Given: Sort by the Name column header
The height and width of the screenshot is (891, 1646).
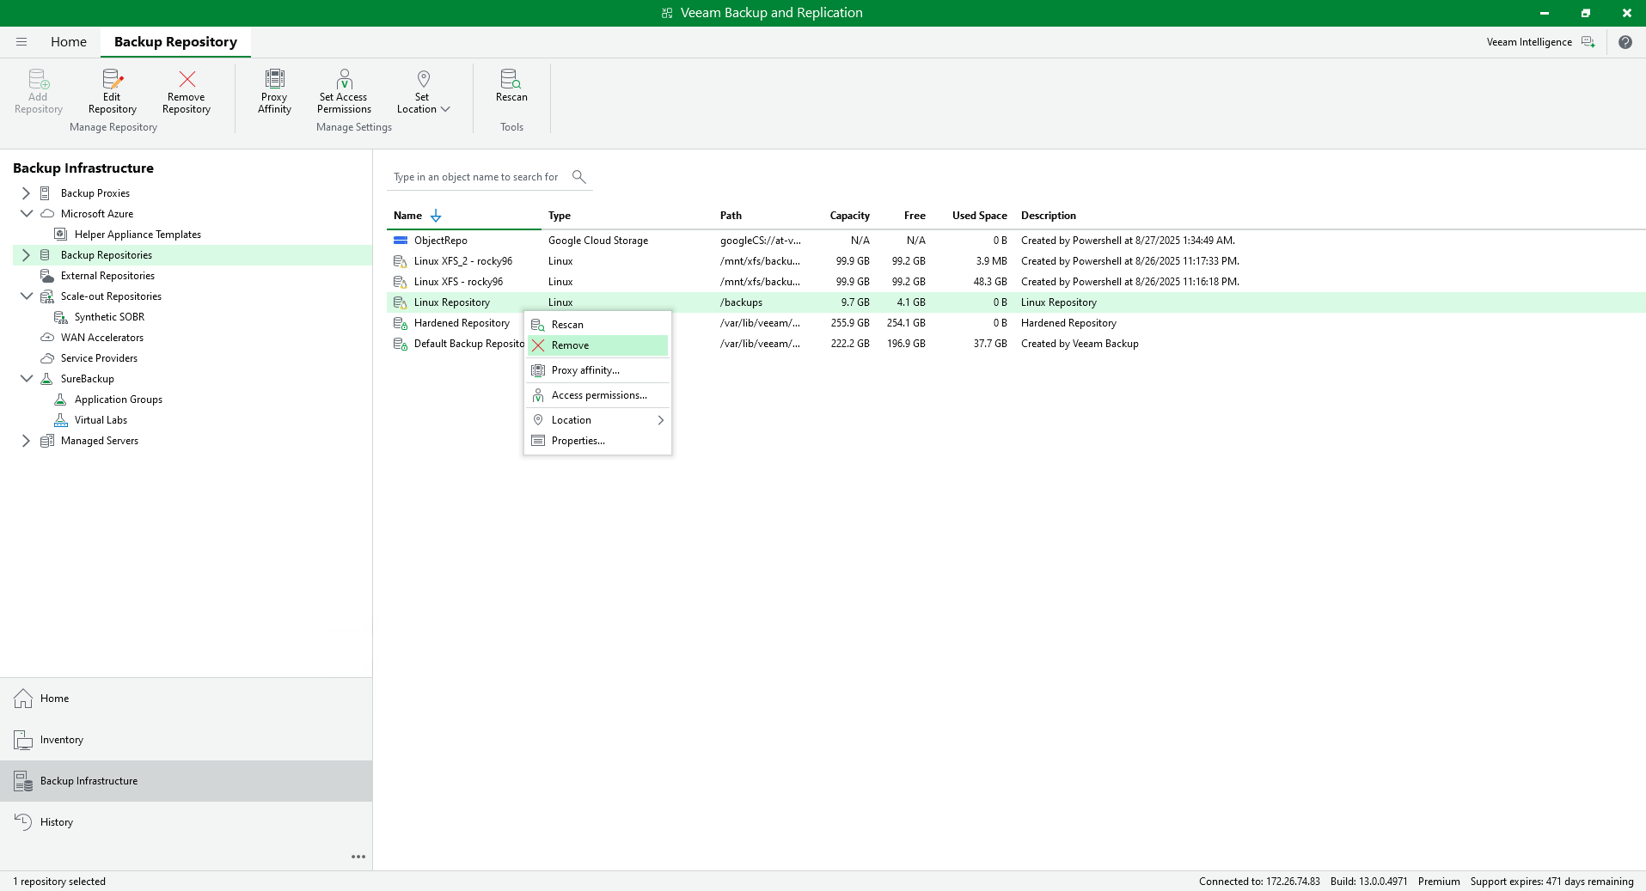Looking at the screenshot, I should 407,216.
